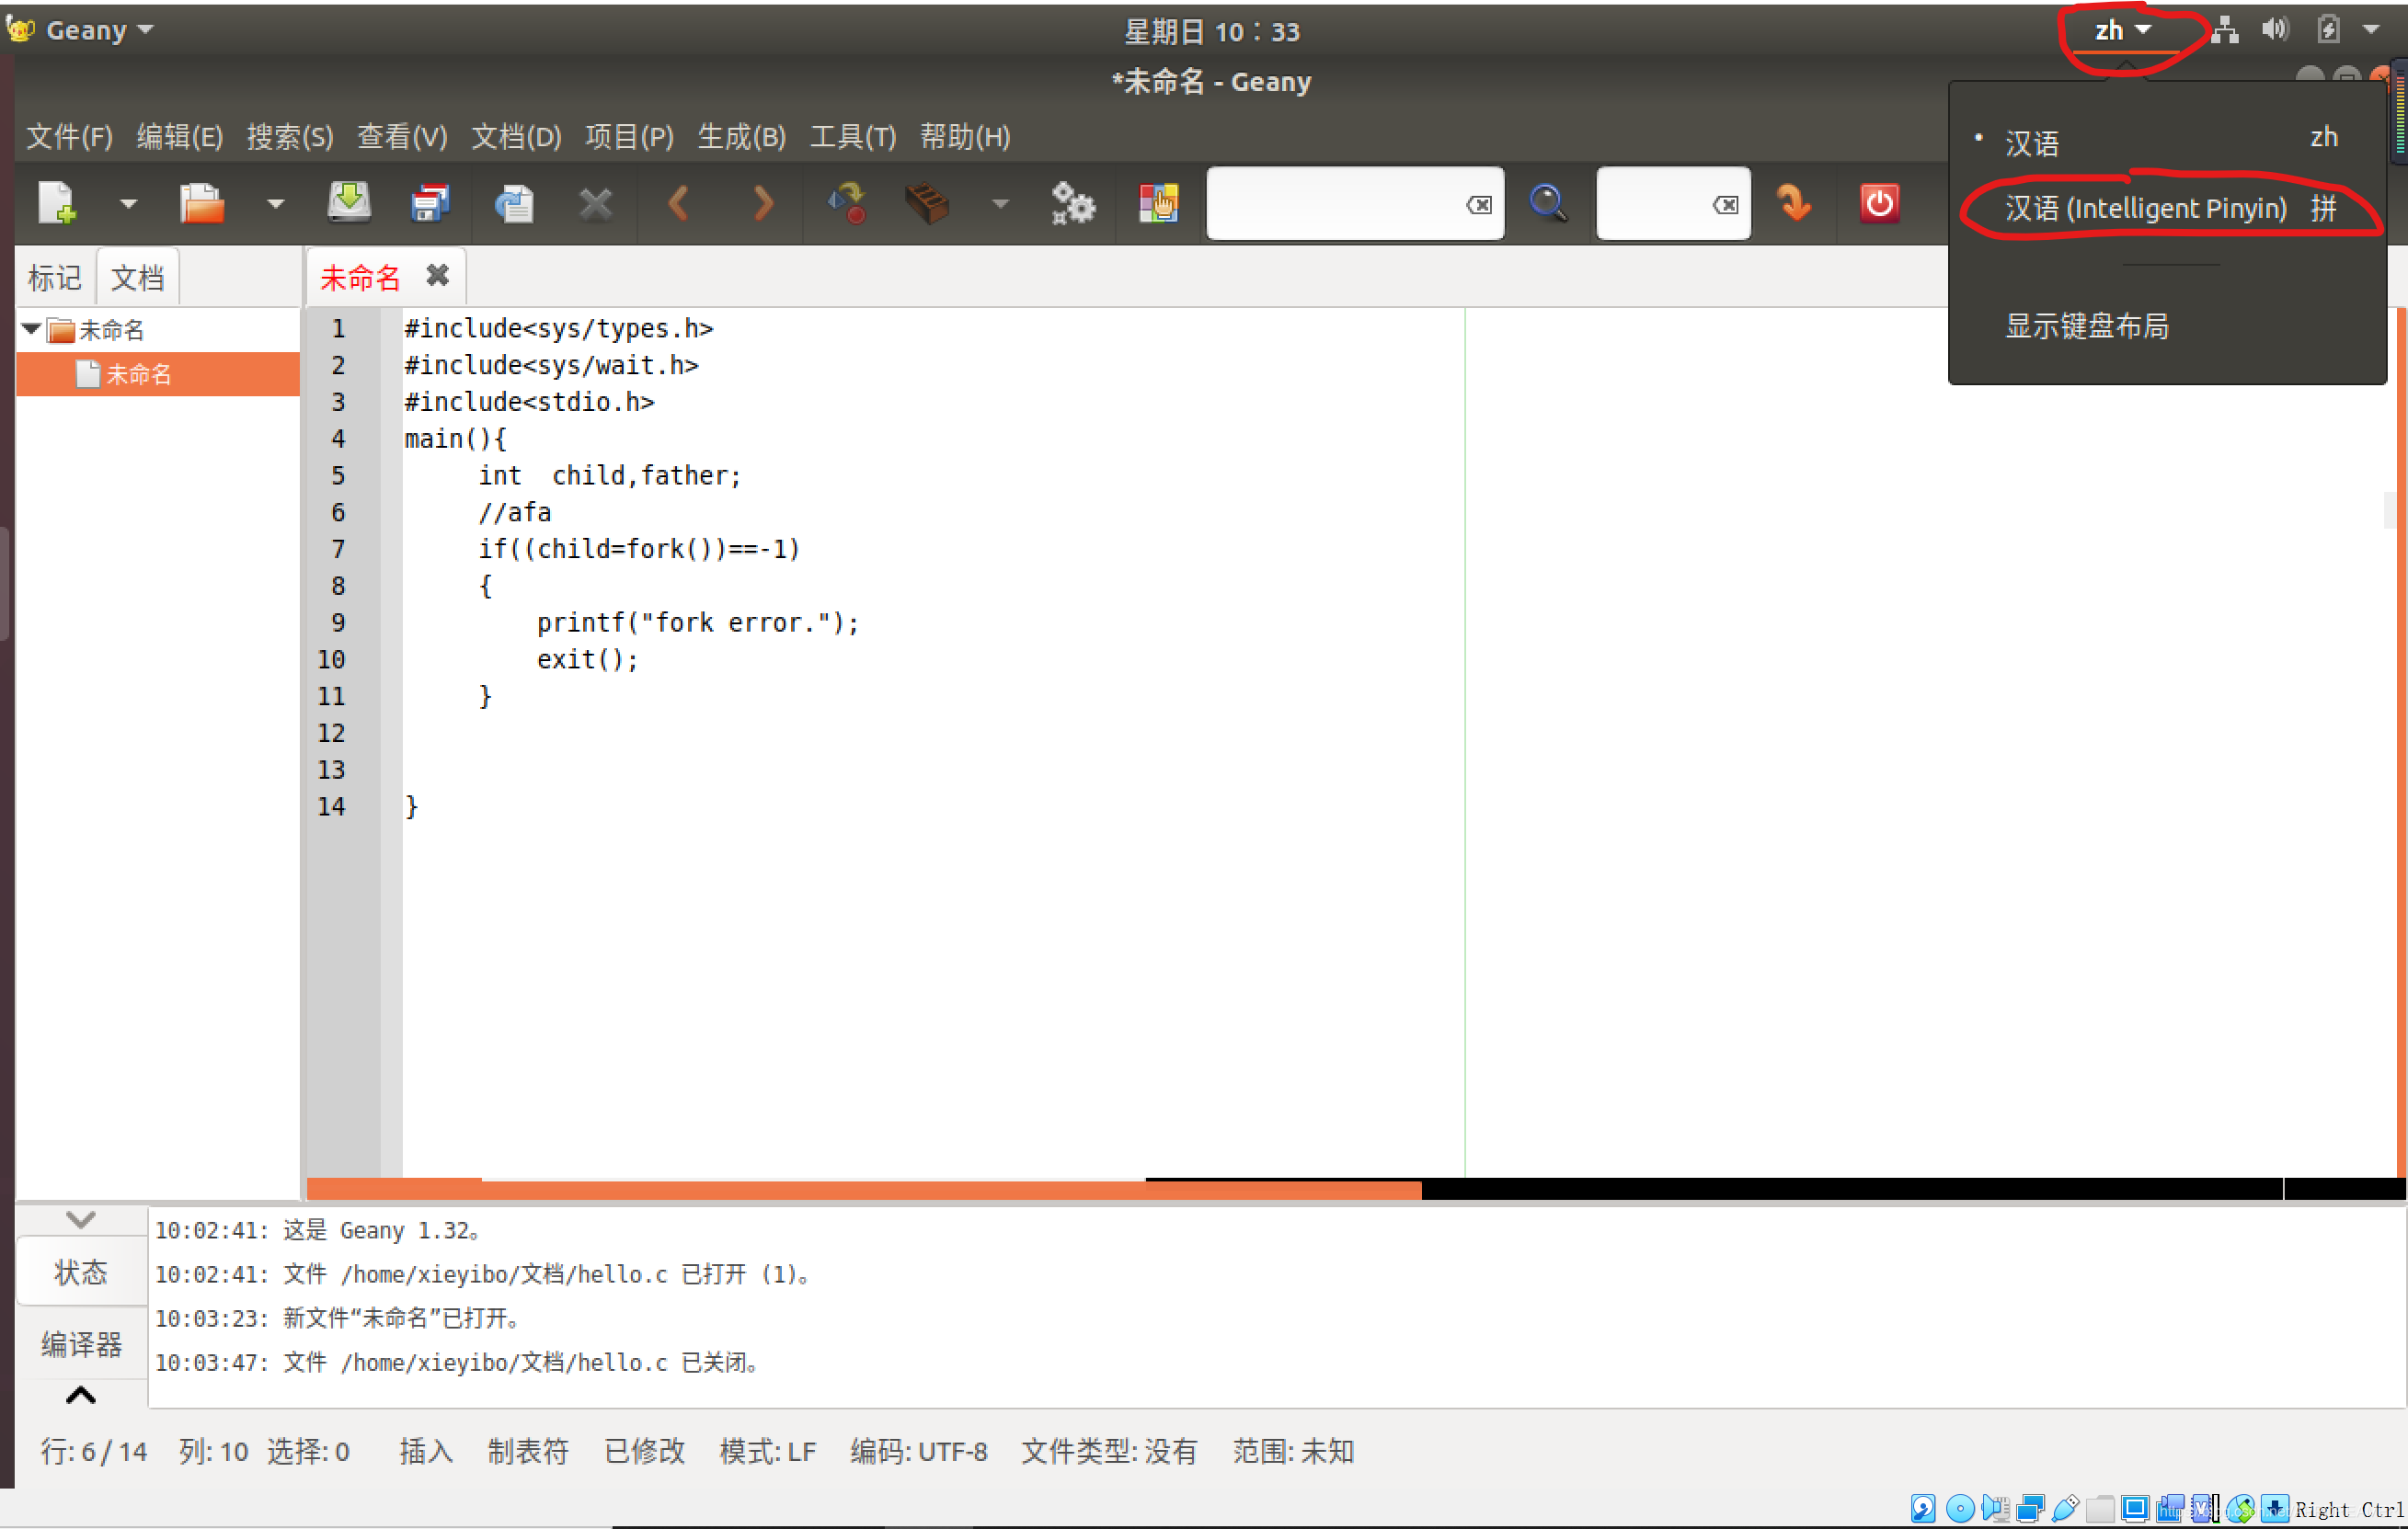Select the 未命名 editor tab
Screen dimensions: 2408x1529
click(360, 278)
